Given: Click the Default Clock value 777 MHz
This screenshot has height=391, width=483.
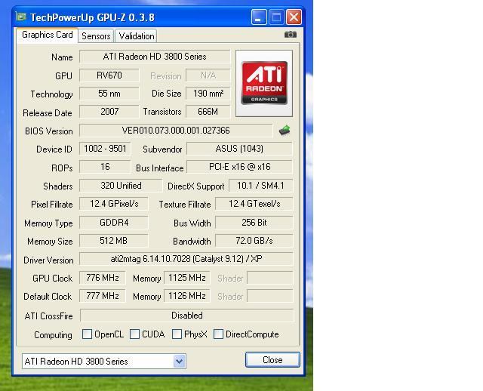Looking at the screenshot, I should pyautogui.click(x=103, y=296).
